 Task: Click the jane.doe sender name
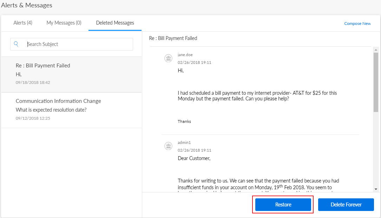(x=185, y=55)
